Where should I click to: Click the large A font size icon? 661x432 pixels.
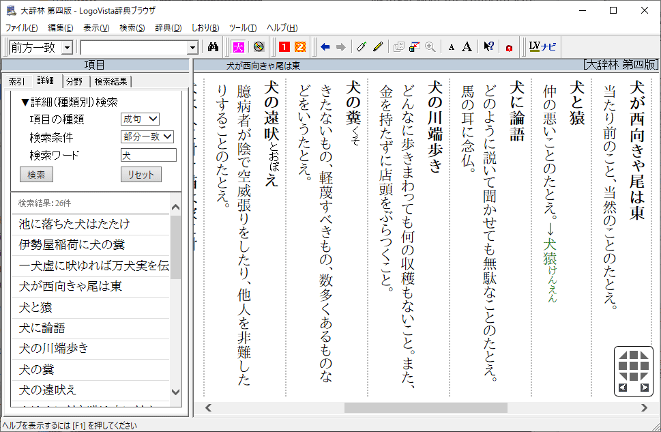tap(467, 47)
